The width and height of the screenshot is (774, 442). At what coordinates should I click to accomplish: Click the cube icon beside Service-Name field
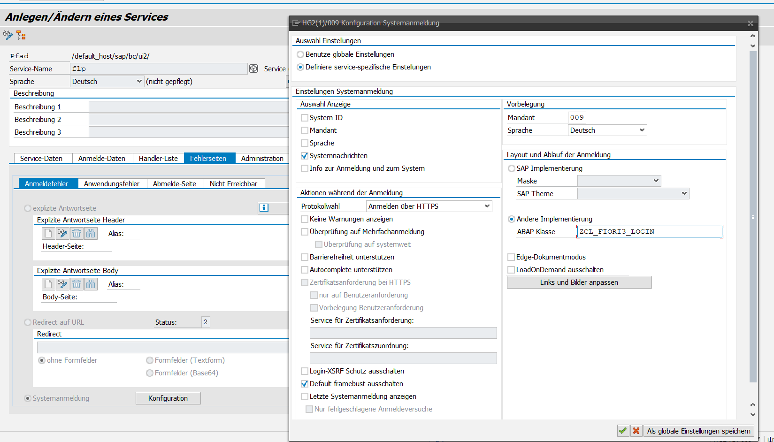click(x=253, y=69)
